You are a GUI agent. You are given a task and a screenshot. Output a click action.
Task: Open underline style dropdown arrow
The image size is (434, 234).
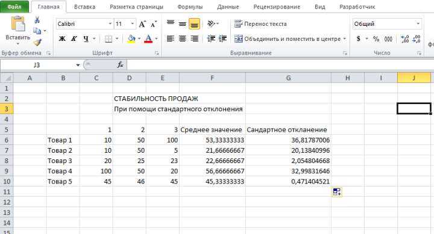(94, 38)
